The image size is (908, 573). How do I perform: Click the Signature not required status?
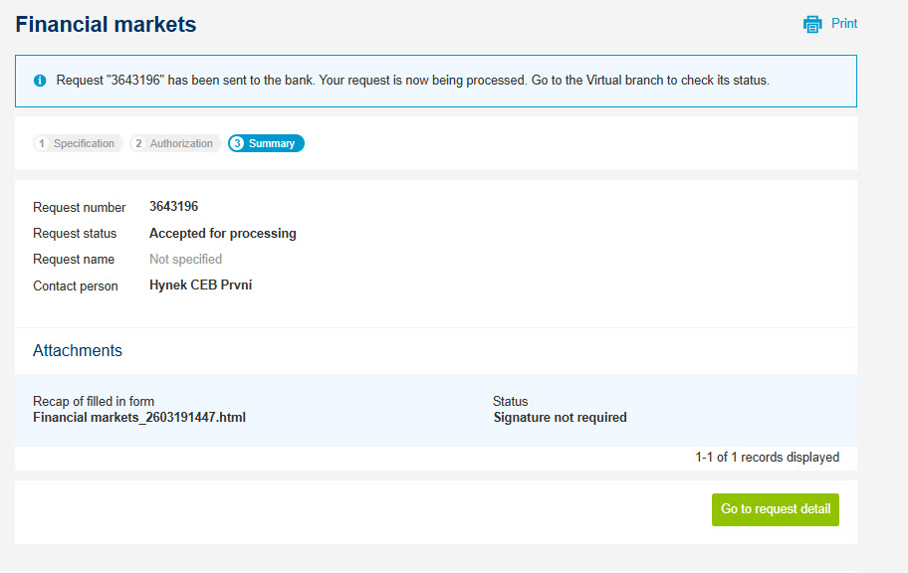(x=560, y=417)
